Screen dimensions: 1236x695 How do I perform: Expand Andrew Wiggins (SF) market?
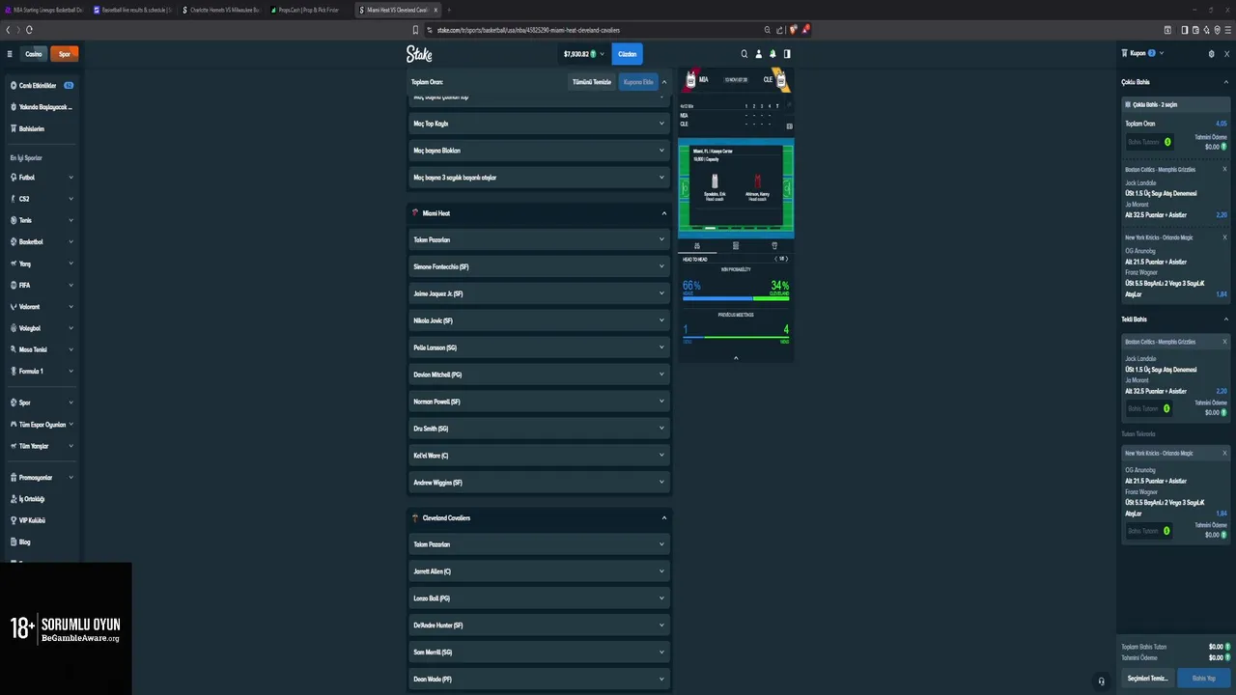click(539, 483)
